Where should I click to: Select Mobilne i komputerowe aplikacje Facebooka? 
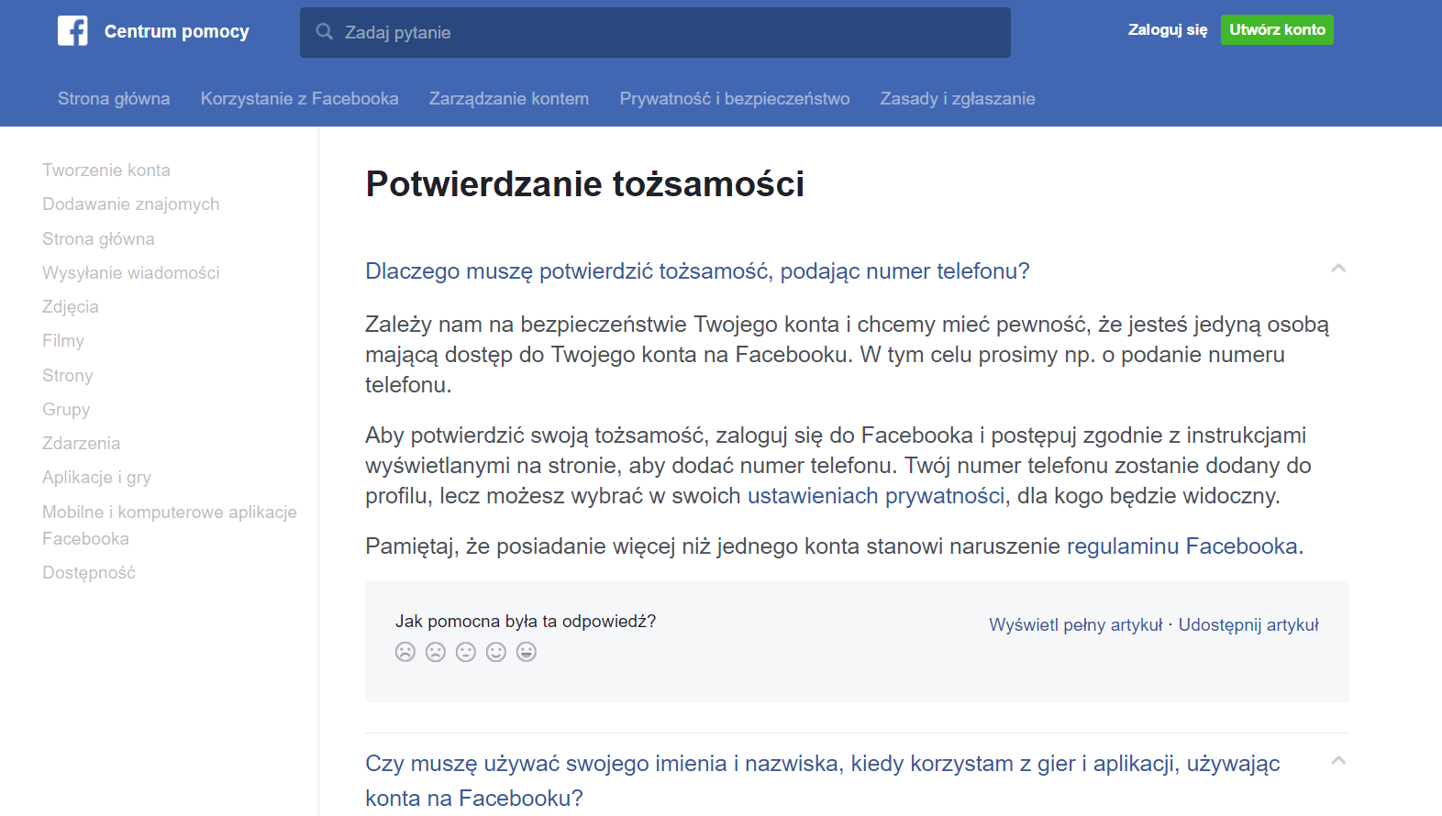tap(170, 525)
